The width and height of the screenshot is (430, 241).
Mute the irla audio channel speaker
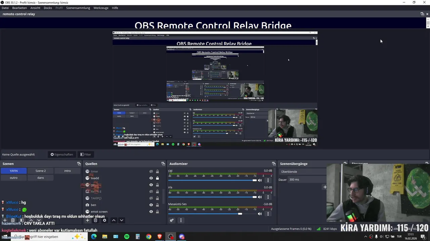click(260, 197)
